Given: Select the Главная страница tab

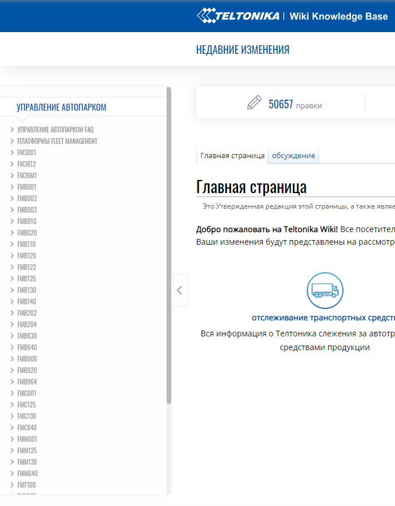Looking at the screenshot, I should [x=232, y=155].
